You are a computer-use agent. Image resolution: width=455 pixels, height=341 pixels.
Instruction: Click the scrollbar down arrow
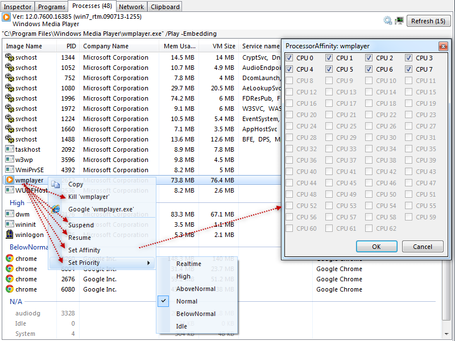(446, 334)
